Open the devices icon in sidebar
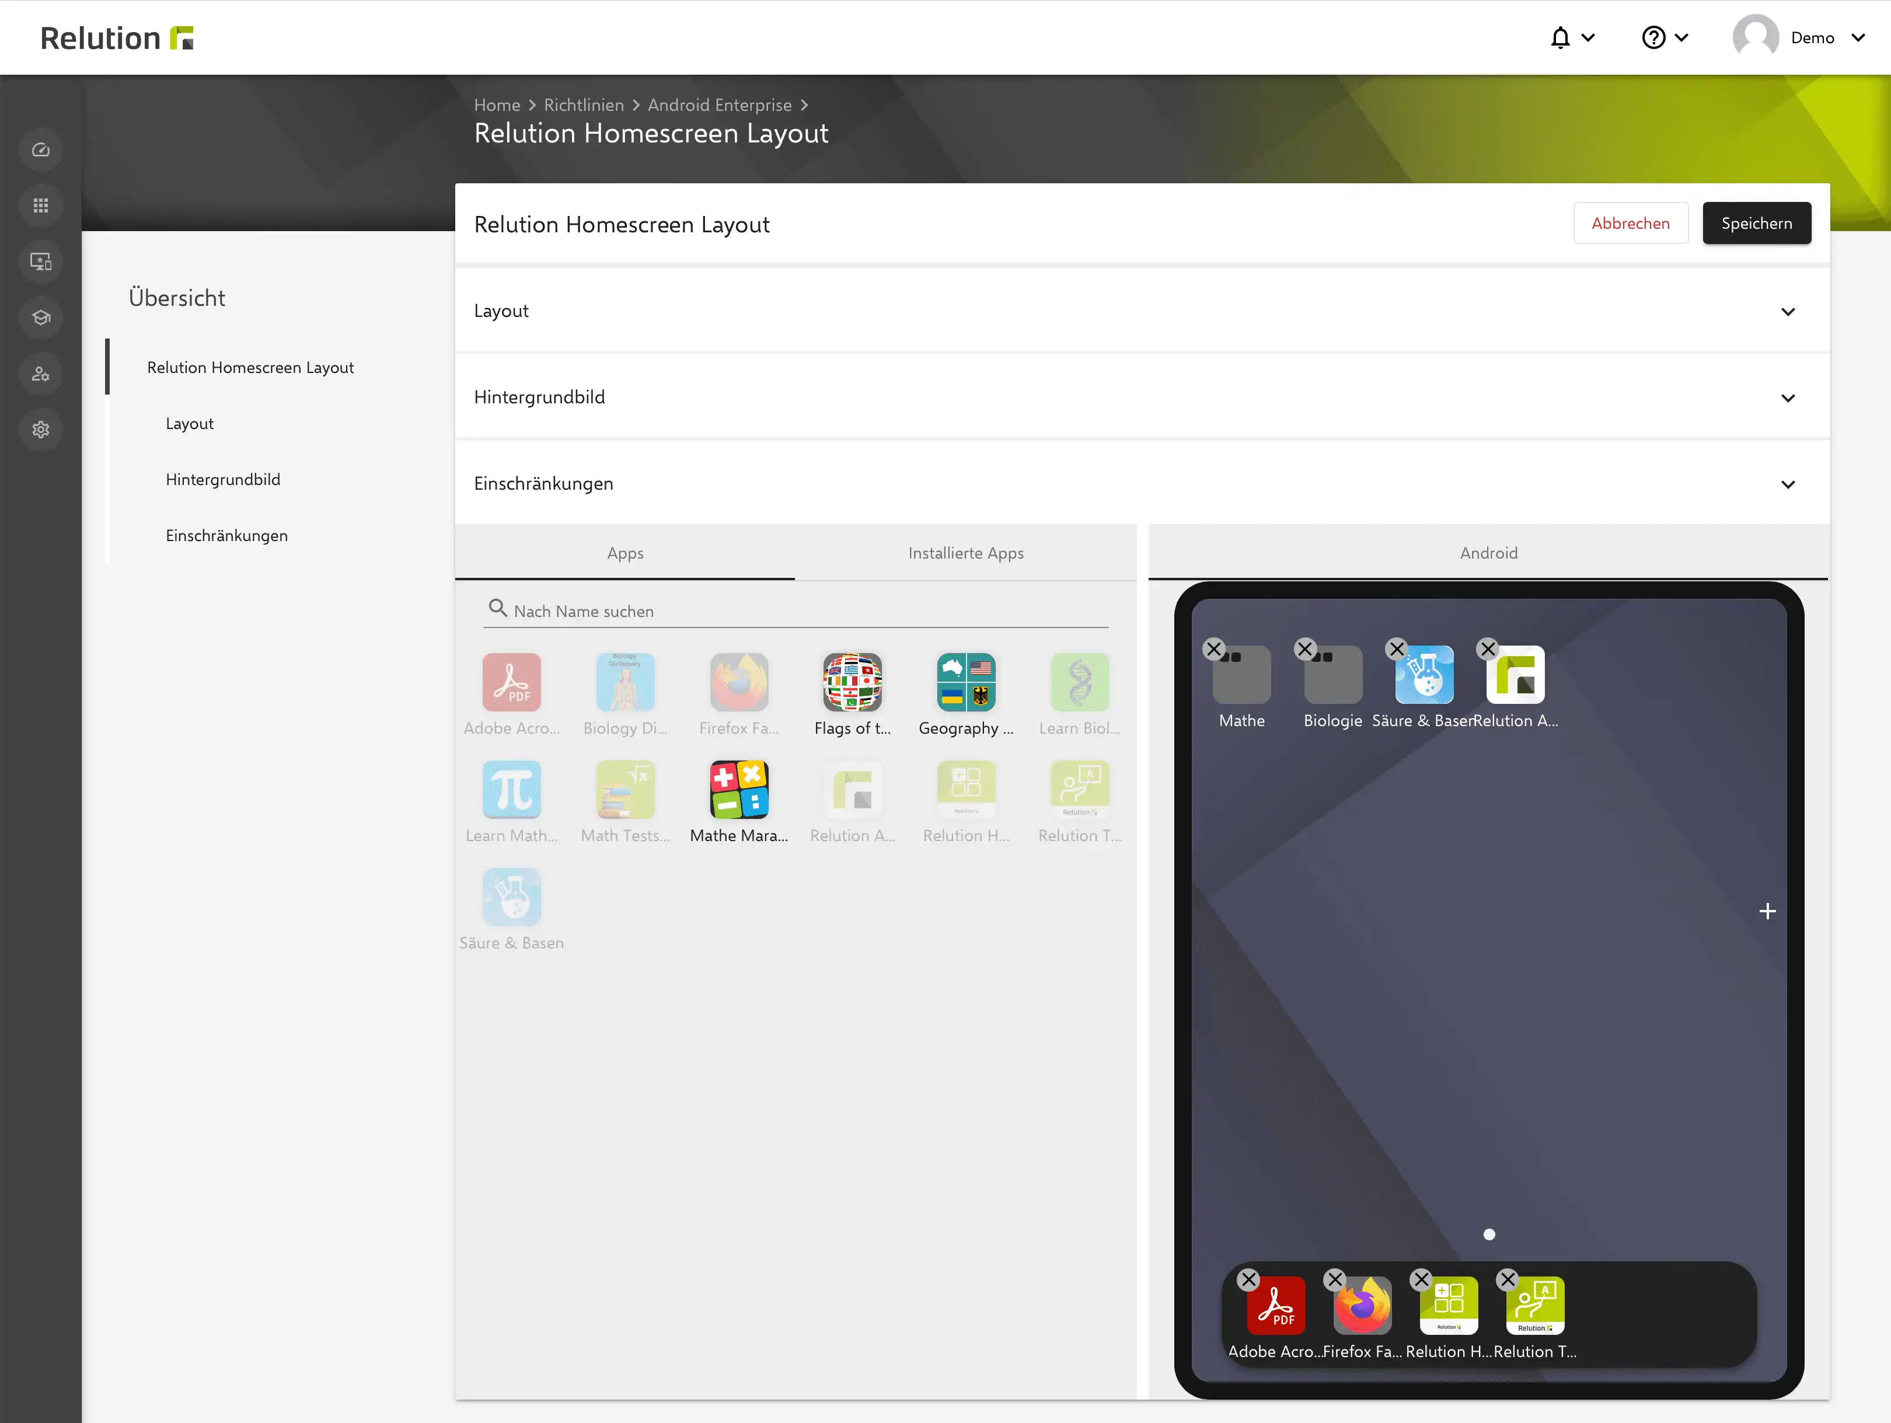Viewport: 1891px width, 1423px height. 41,261
